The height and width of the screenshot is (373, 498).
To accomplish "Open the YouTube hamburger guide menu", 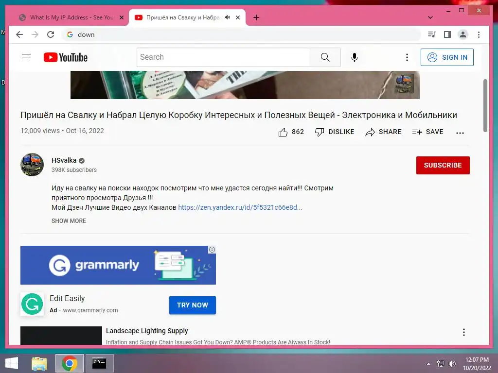I will (x=26, y=57).
